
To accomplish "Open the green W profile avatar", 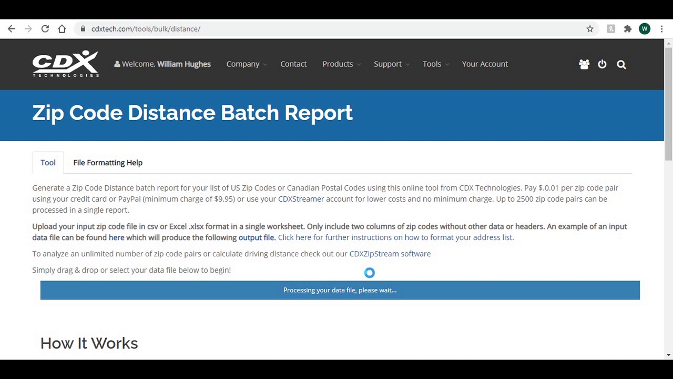I will (x=645, y=29).
